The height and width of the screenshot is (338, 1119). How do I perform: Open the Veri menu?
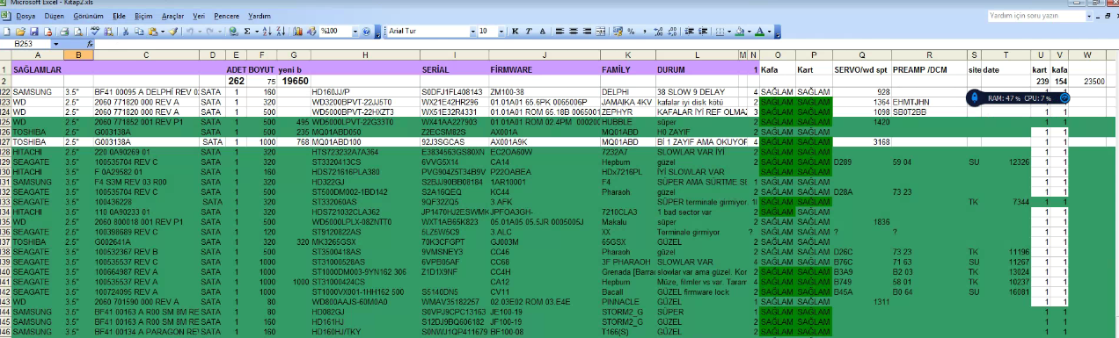(x=199, y=16)
